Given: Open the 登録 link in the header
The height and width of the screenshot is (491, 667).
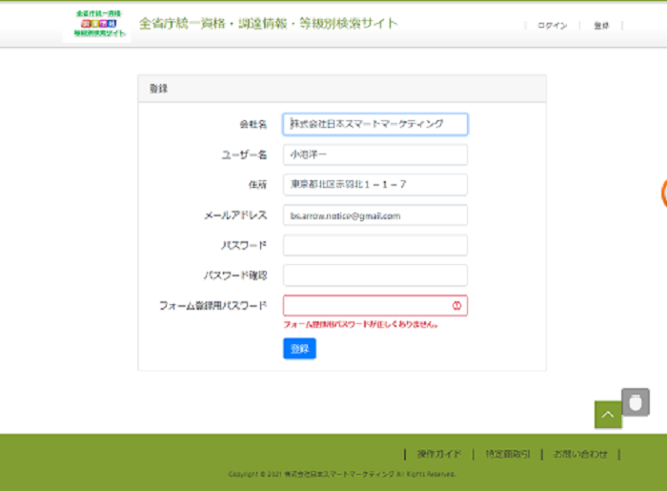Looking at the screenshot, I should pos(601,26).
